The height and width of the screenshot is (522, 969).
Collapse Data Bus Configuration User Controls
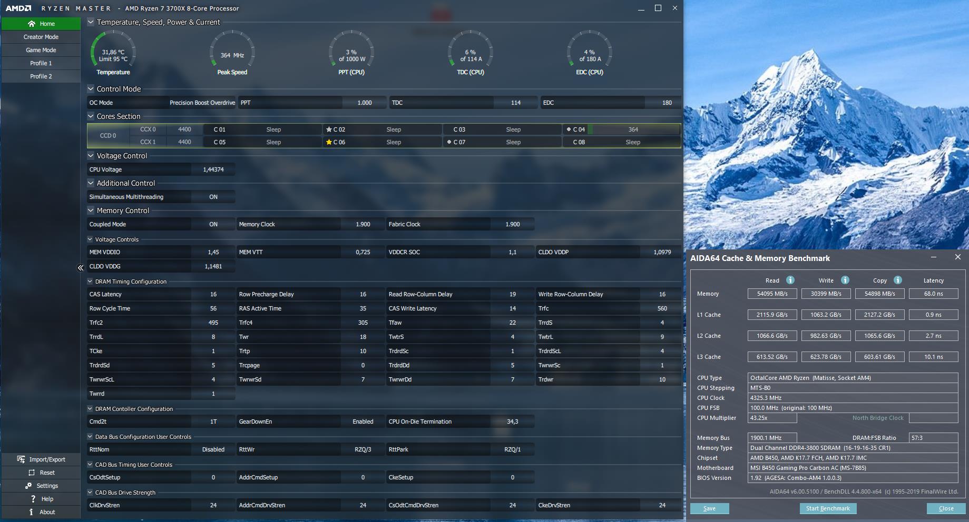click(x=90, y=437)
